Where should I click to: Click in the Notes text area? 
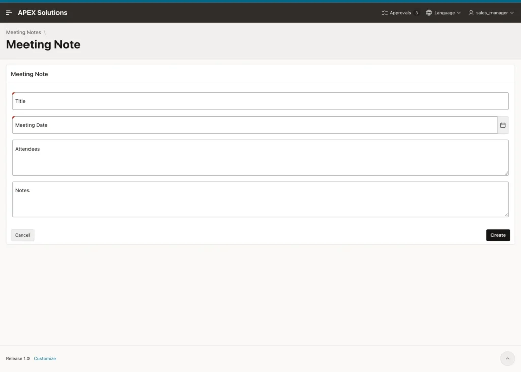coord(260,199)
